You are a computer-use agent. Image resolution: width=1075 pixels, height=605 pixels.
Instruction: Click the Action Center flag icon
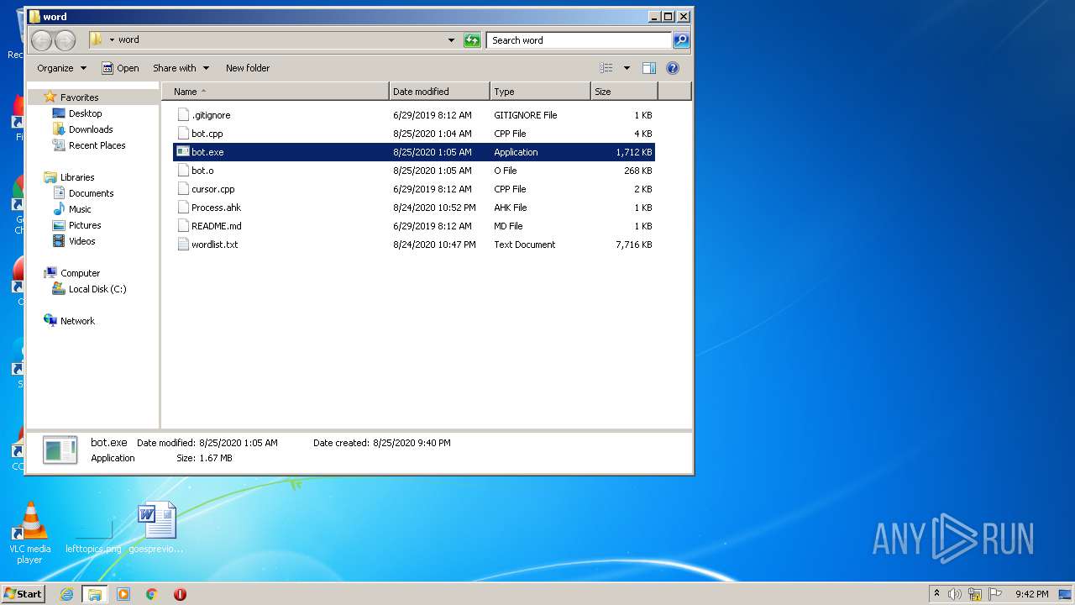pyautogui.click(x=995, y=594)
